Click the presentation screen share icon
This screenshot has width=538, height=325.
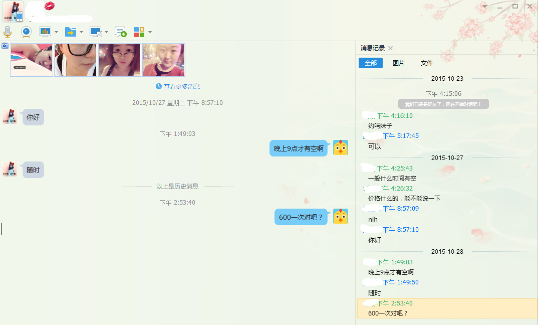click(x=45, y=32)
